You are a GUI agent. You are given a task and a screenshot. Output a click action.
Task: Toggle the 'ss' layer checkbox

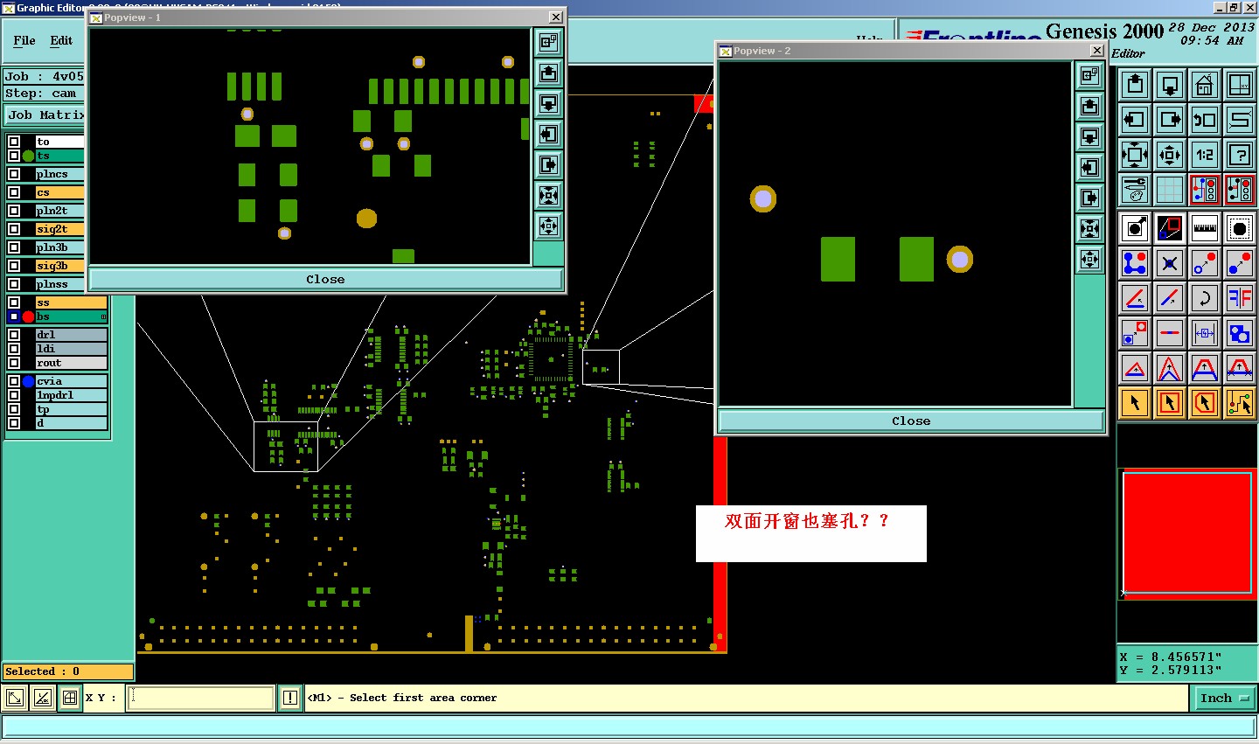tap(14, 302)
